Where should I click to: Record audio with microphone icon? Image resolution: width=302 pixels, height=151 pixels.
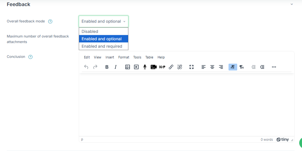[145, 67]
